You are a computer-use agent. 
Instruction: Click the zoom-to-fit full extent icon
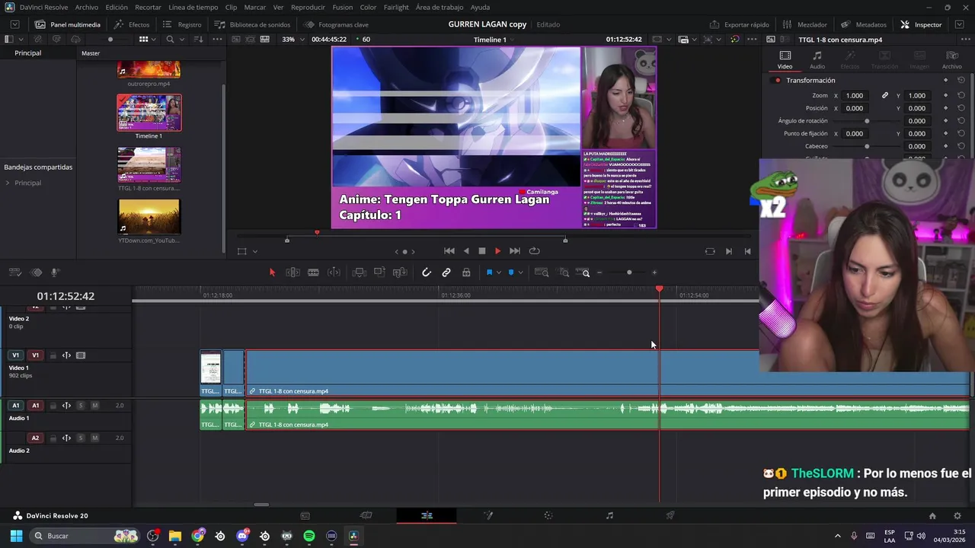point(542,272)
